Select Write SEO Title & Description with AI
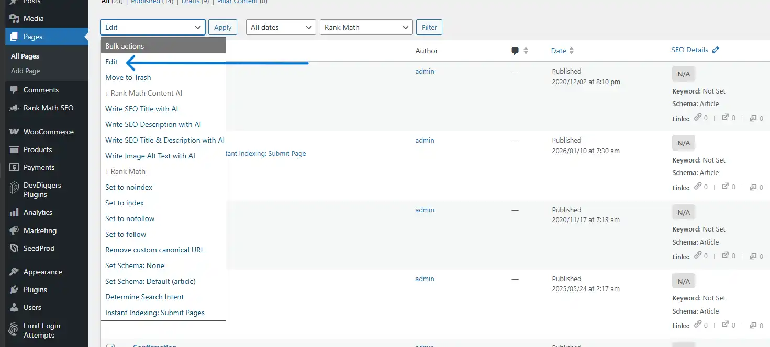 point(163,140)
